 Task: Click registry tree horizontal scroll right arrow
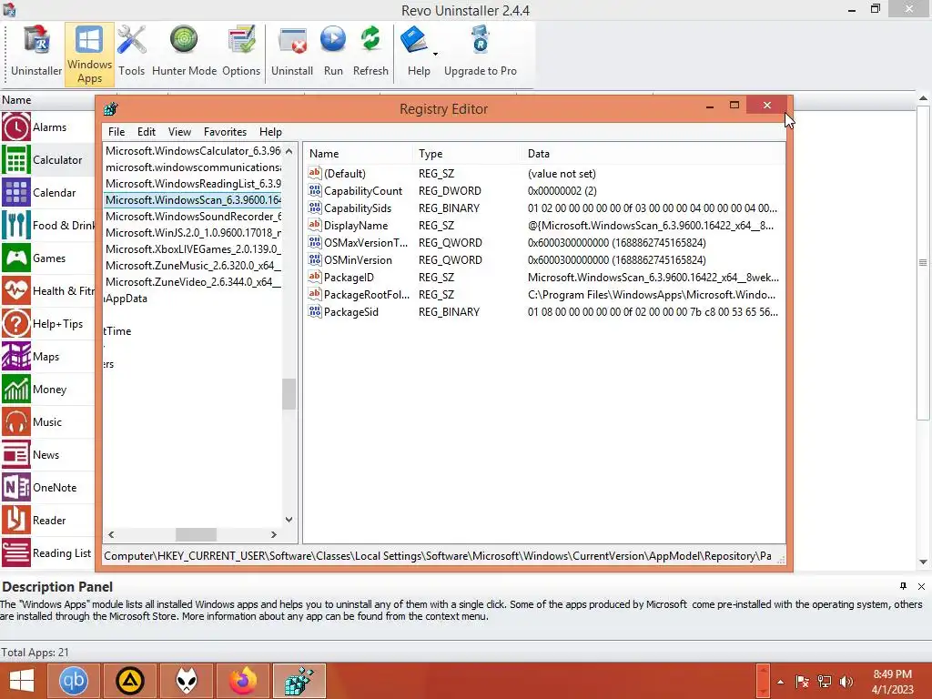point(273,534)
